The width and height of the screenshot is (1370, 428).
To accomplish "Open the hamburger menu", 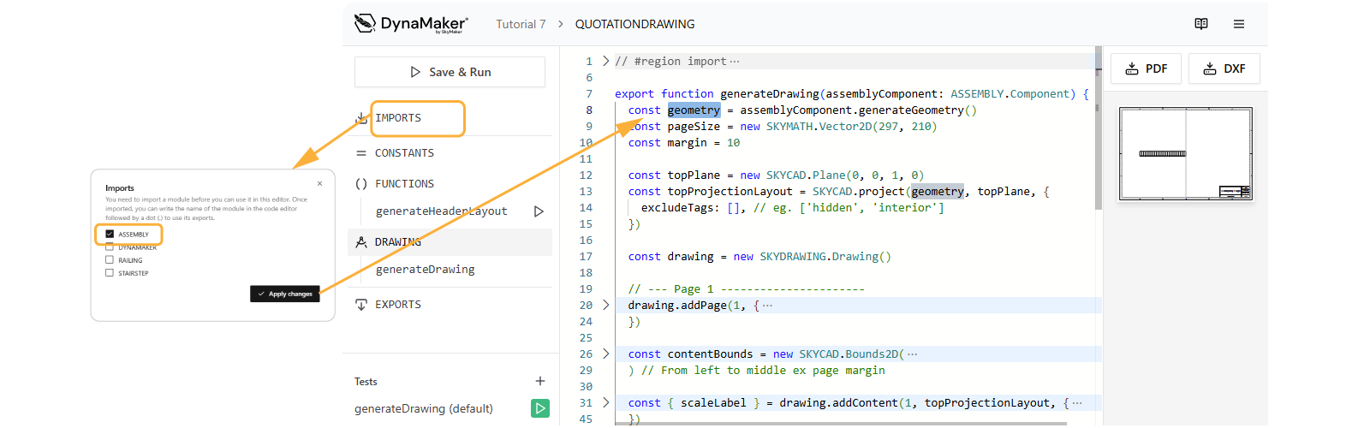I will [1239, 24].
